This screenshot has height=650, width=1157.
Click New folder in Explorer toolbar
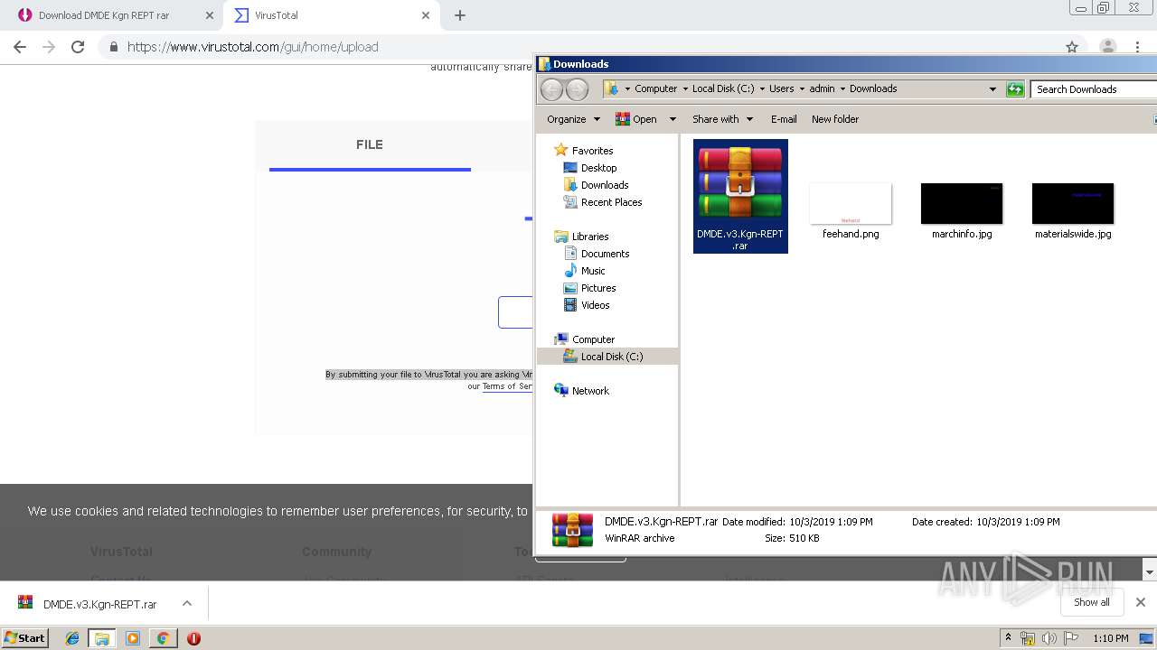click(835, 119)
